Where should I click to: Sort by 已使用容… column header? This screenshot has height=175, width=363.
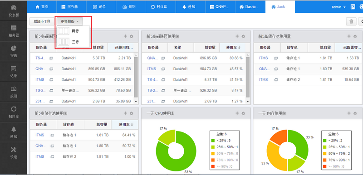[x=123, y=48]
